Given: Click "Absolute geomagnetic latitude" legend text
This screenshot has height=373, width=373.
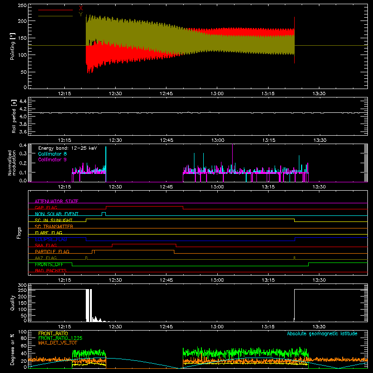Looking at the screenshot, I should tap(322, 333).
